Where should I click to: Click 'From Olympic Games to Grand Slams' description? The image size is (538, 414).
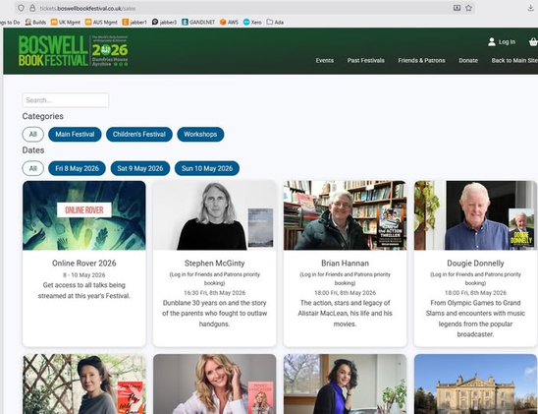(x=475, y=319)
